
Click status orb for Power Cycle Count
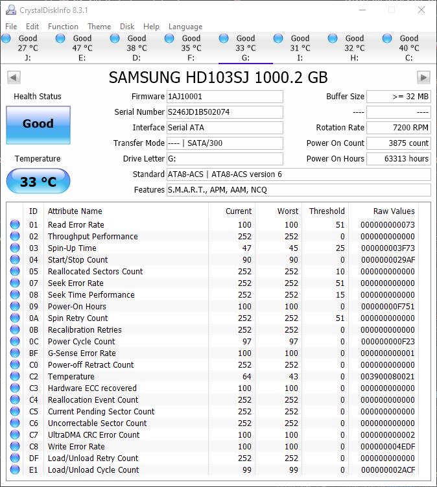[x=15, y=341]
